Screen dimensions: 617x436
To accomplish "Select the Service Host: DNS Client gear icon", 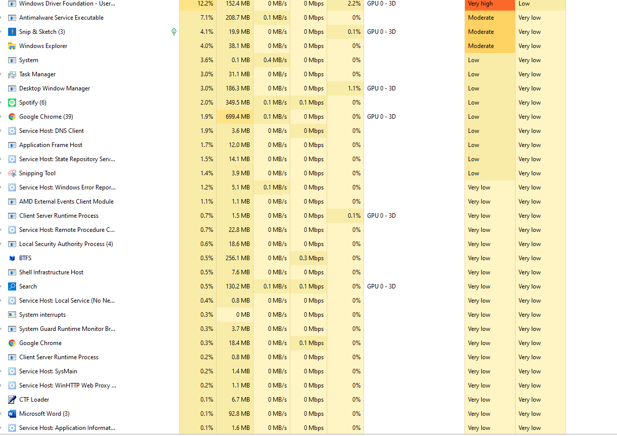I will (x=12, y=131).
